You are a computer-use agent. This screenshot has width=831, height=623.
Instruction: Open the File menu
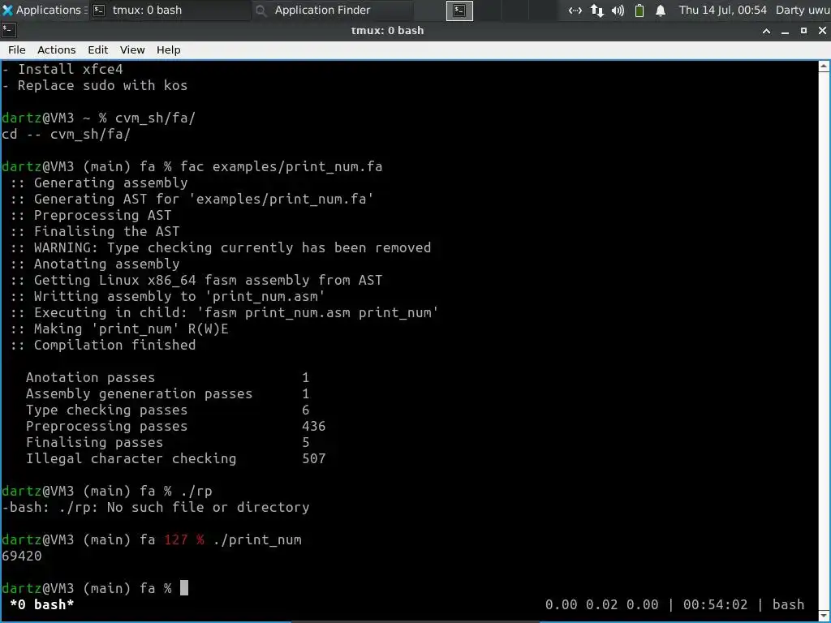(16, 49)
